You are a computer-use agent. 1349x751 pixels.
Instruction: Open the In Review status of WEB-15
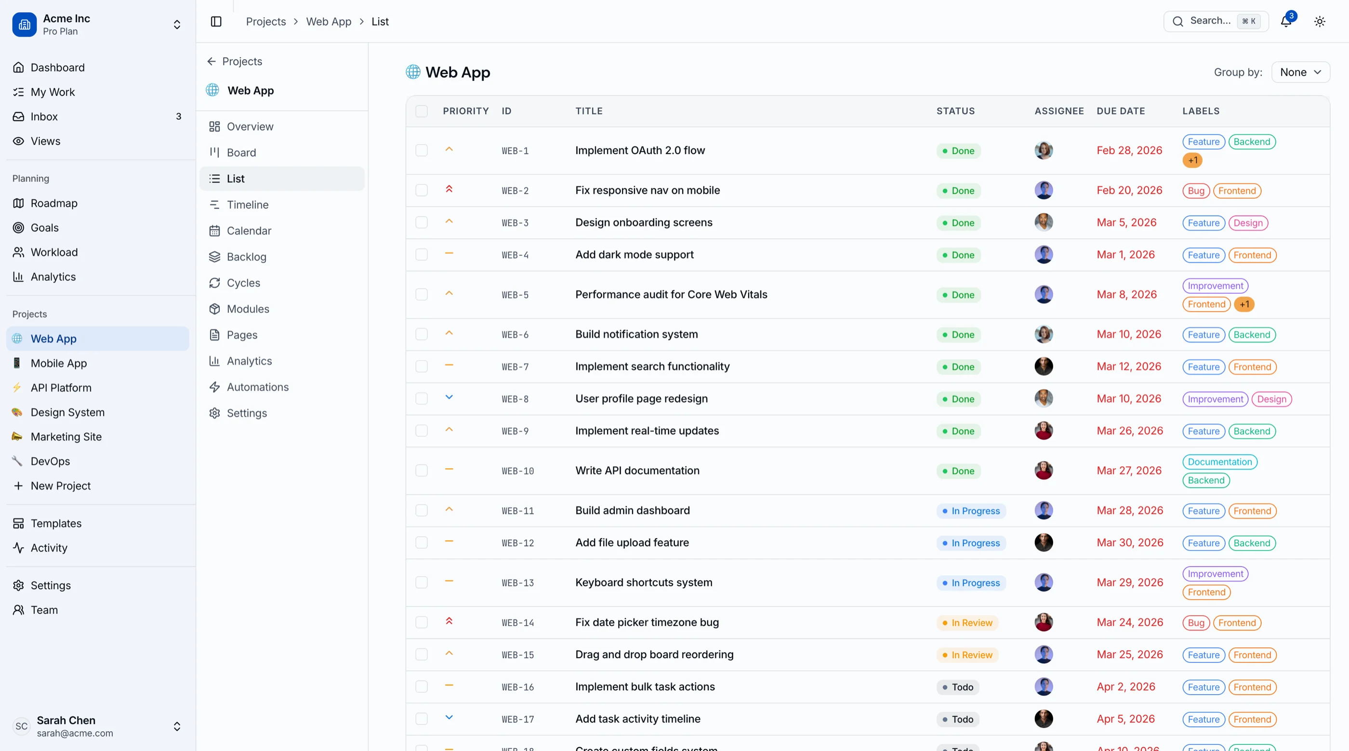[967, 655]
